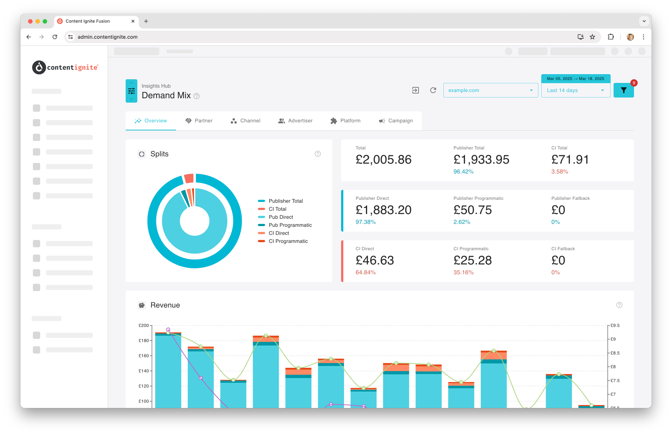Open the browser extensions menu
This screenshot has height=435, width=672.
(611, 37)
